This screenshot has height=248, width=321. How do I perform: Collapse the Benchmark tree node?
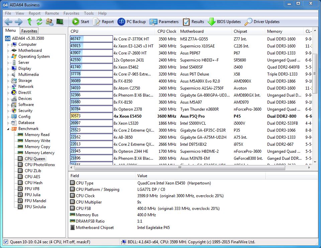[8, 129]
